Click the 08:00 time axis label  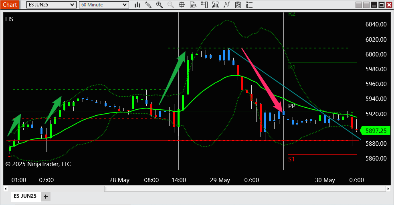[x=151, y=180]
